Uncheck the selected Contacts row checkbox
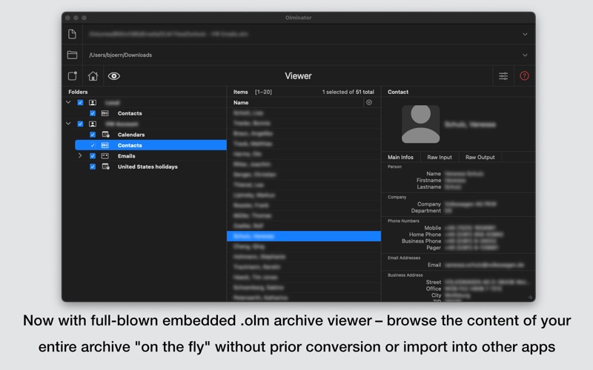Screen dimensions: 593x370 93,145
